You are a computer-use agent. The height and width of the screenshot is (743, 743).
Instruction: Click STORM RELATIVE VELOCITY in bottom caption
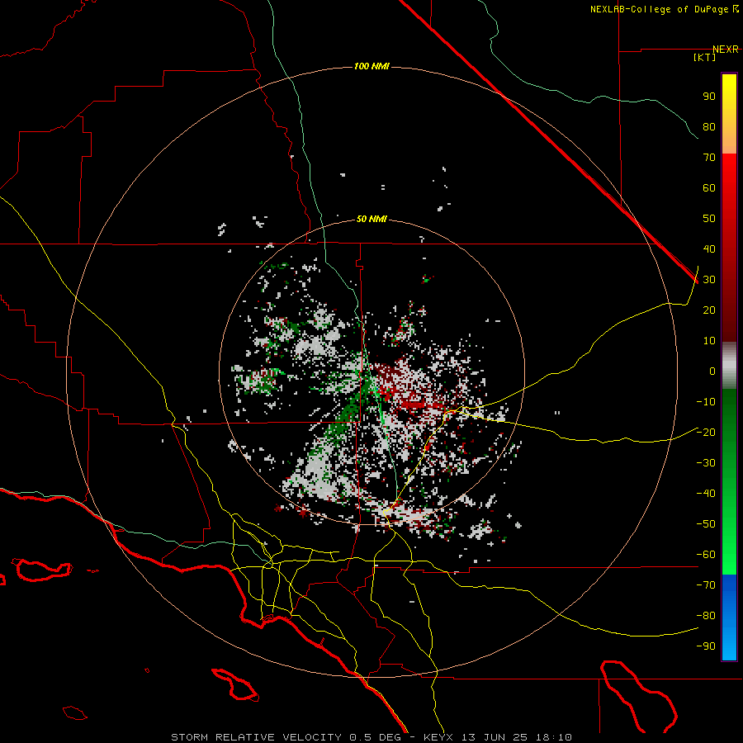(256, 737)
